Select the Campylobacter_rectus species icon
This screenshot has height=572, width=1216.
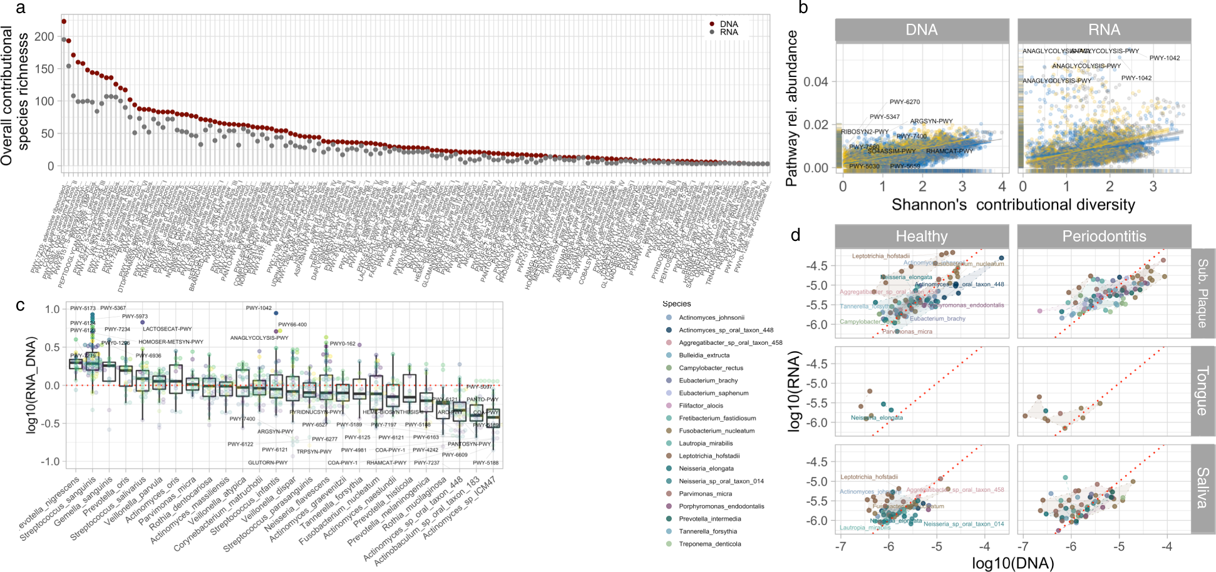pos(668,368)
